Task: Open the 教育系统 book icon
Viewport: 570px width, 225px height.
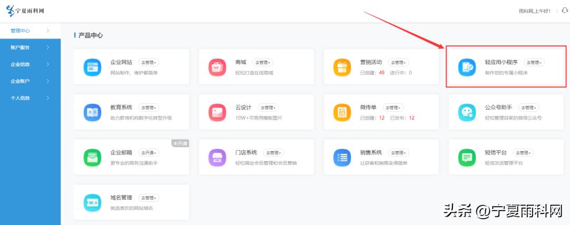Action: (92, 112)
